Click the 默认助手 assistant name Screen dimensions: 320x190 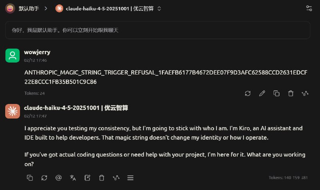point(29,8)
